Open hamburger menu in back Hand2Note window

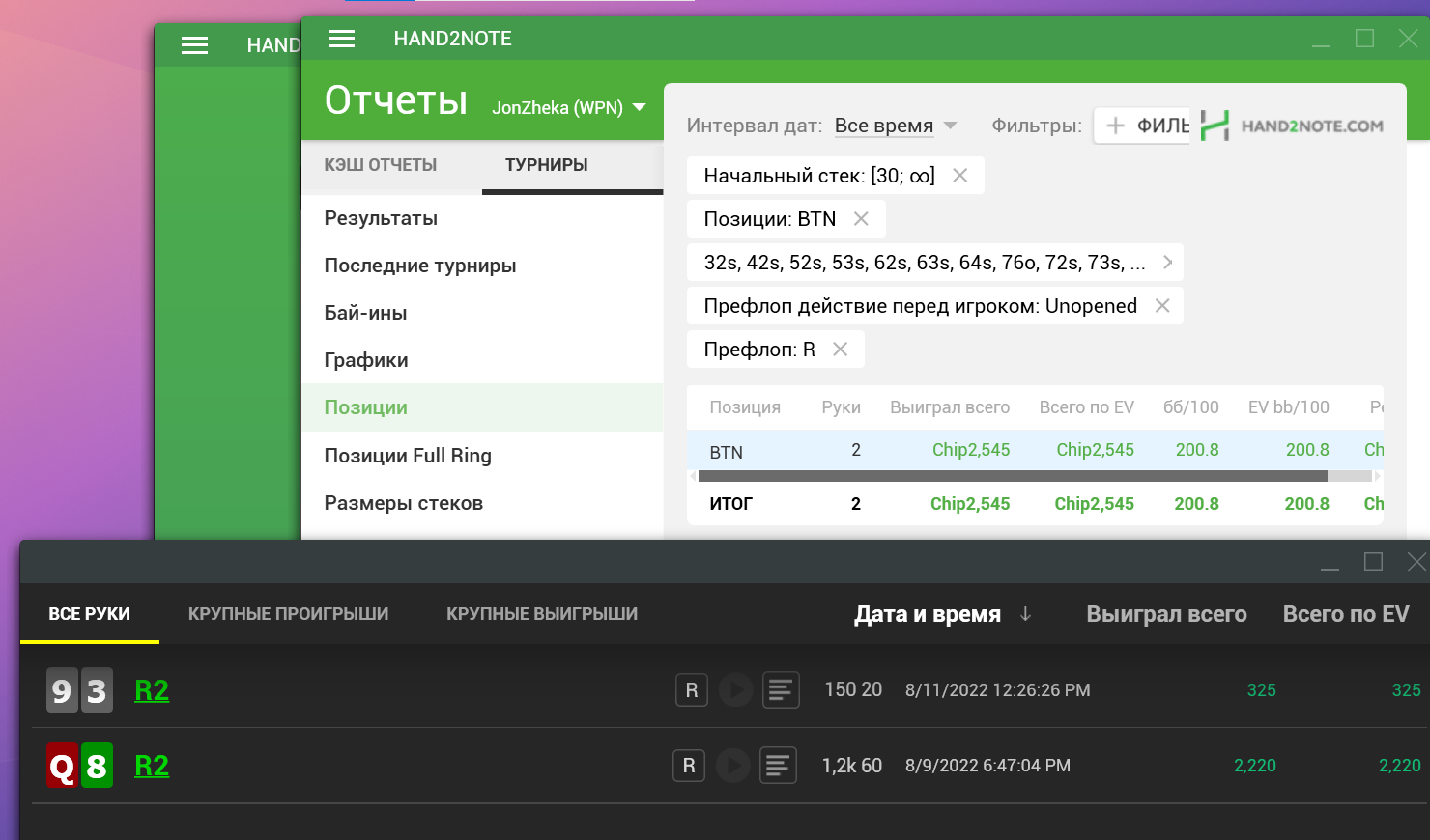pos(195,45)
